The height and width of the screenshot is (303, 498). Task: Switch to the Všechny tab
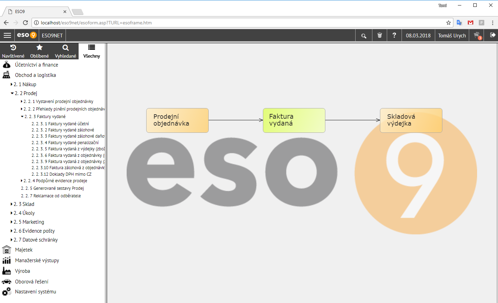click(x=92, y=51)
